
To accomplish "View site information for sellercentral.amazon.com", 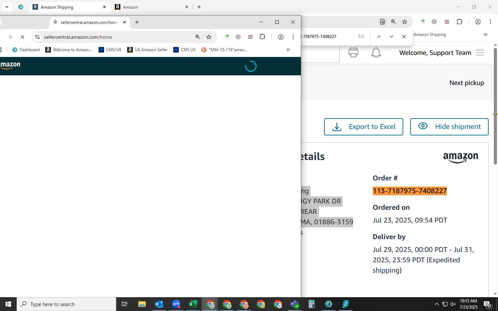I will click(37, 37).
